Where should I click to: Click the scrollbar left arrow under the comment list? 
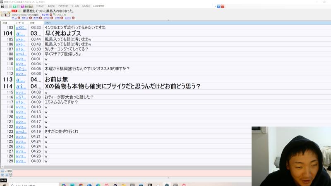click(2, 167)
